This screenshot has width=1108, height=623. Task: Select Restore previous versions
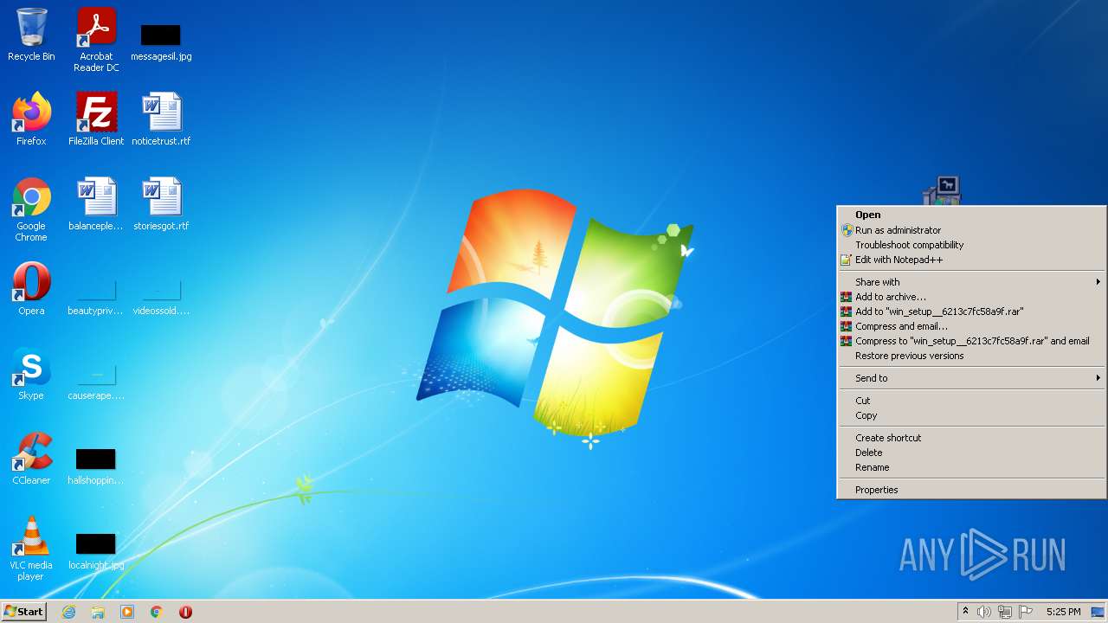(971, 356)
